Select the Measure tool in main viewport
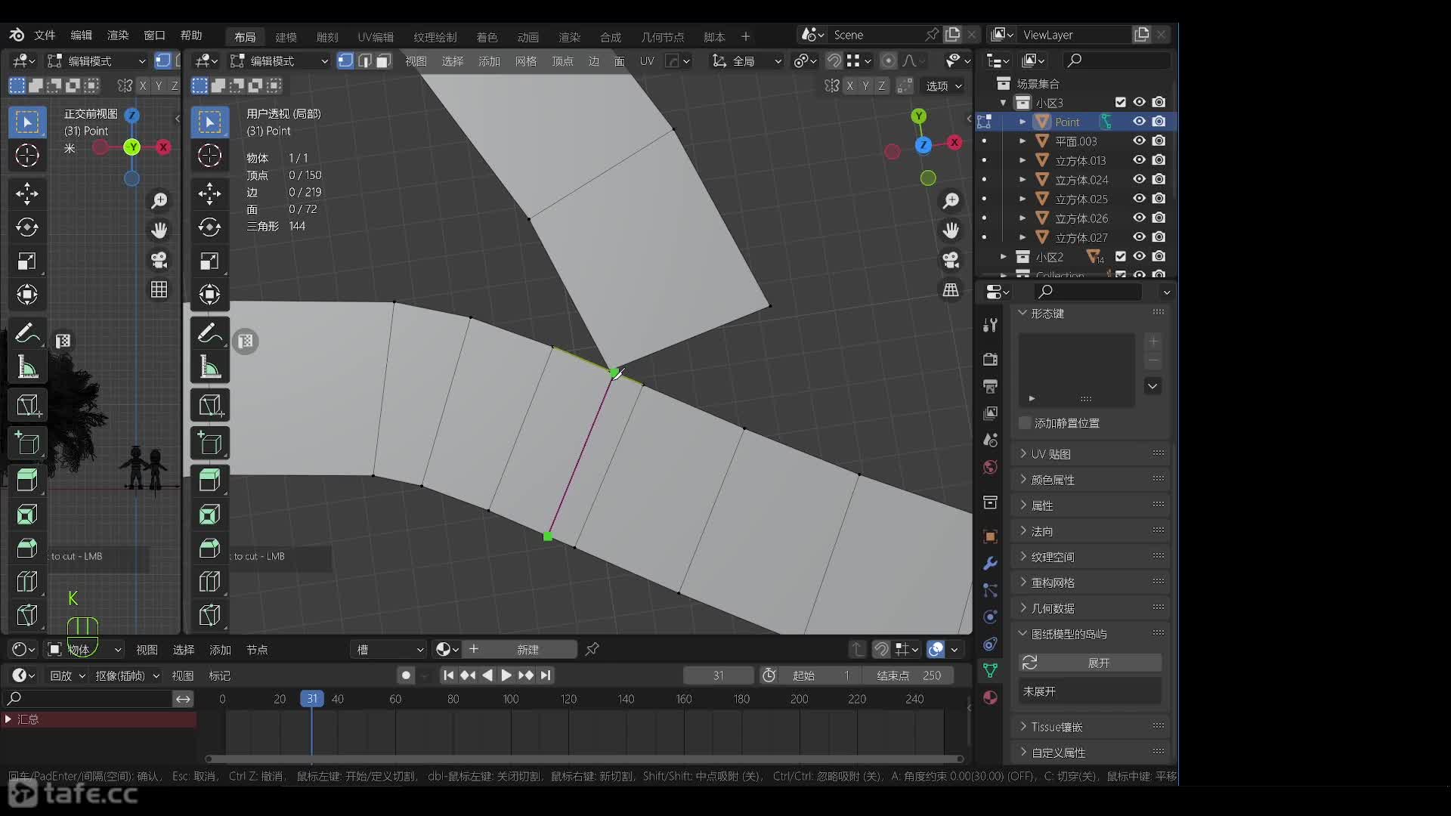 [x=209, y=367]
